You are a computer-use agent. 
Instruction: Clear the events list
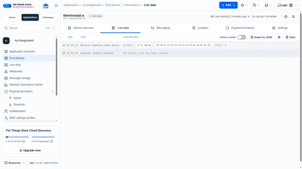(290, 37)
